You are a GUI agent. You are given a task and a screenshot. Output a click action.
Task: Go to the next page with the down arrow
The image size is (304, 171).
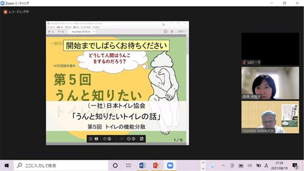tap(109, 139)
